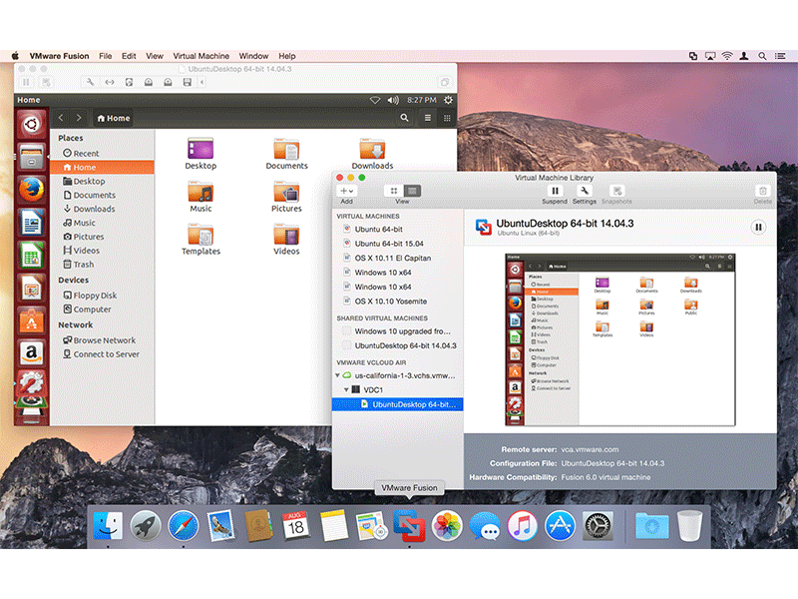Open the Virtual Machine menu in the menu bar
This screenshot has height=599, width=798.
[x=200, y=56]
